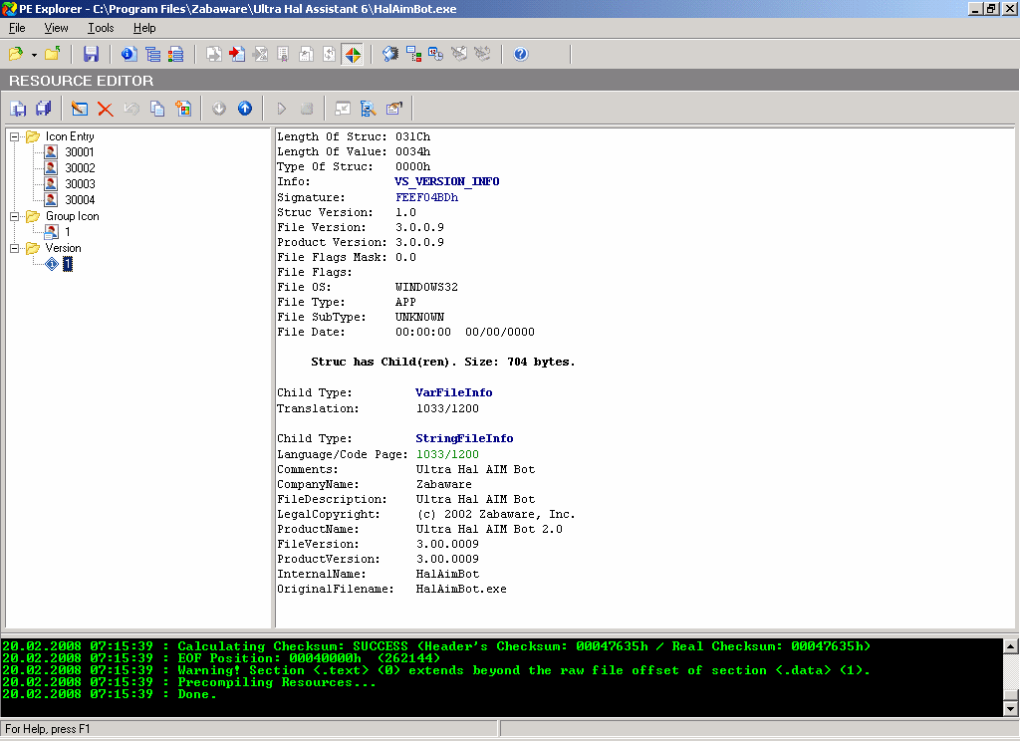Toggle the Resource Editor colored diamond icon

click(353, 54)
